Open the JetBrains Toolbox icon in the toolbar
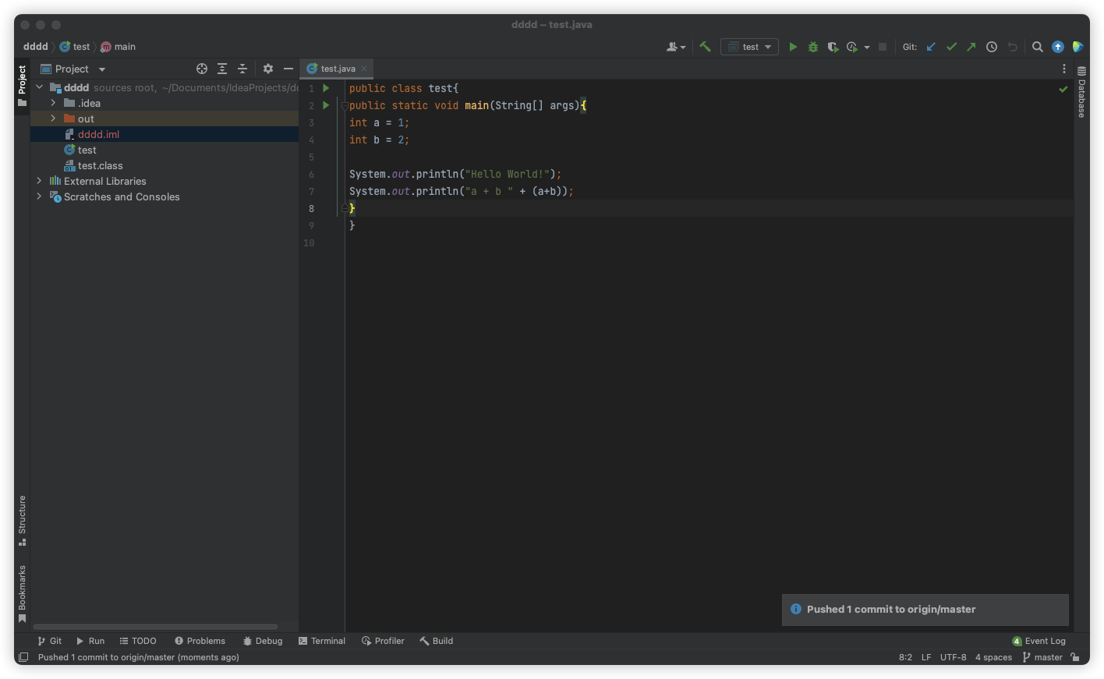1104x679 pixels. [x=1077, y=47]
